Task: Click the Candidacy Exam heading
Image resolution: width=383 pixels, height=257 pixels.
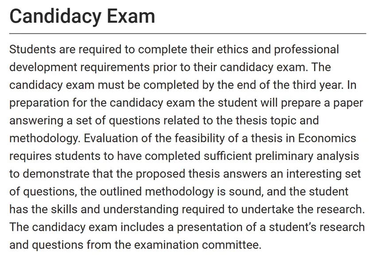Action: pyautogui.click(x=82, y=16)
